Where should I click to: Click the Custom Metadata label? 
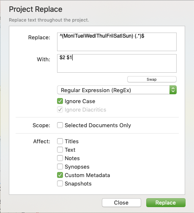pyautogui.click(x=87, y=175)
